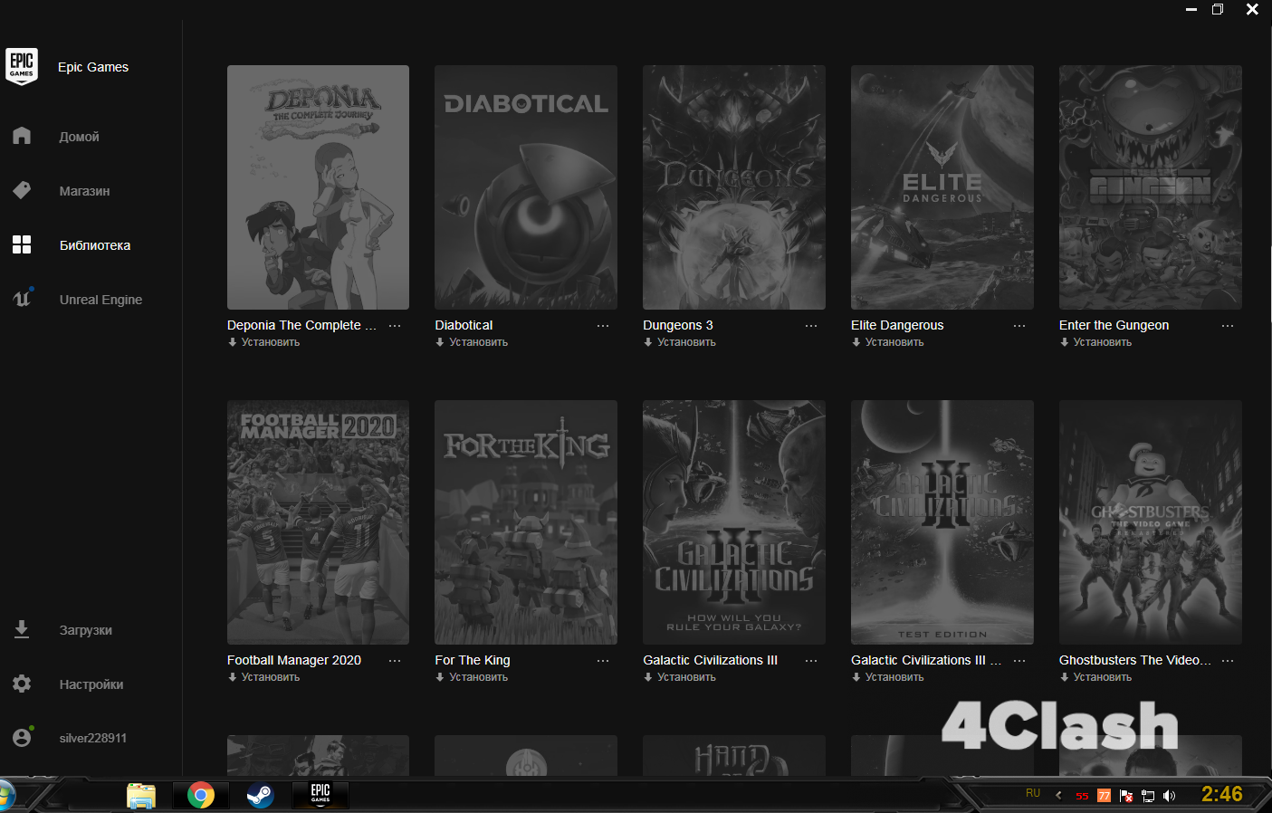Click the Football Manager 2020 cover

318,522
